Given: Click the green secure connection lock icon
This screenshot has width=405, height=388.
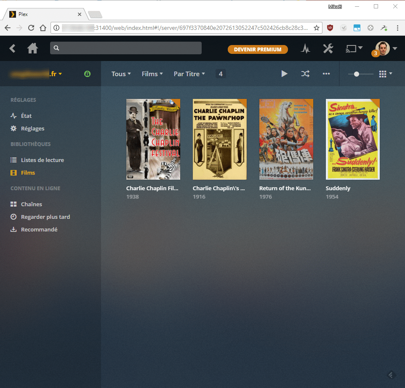Looking at the screenshot, I should pos(87,74).
